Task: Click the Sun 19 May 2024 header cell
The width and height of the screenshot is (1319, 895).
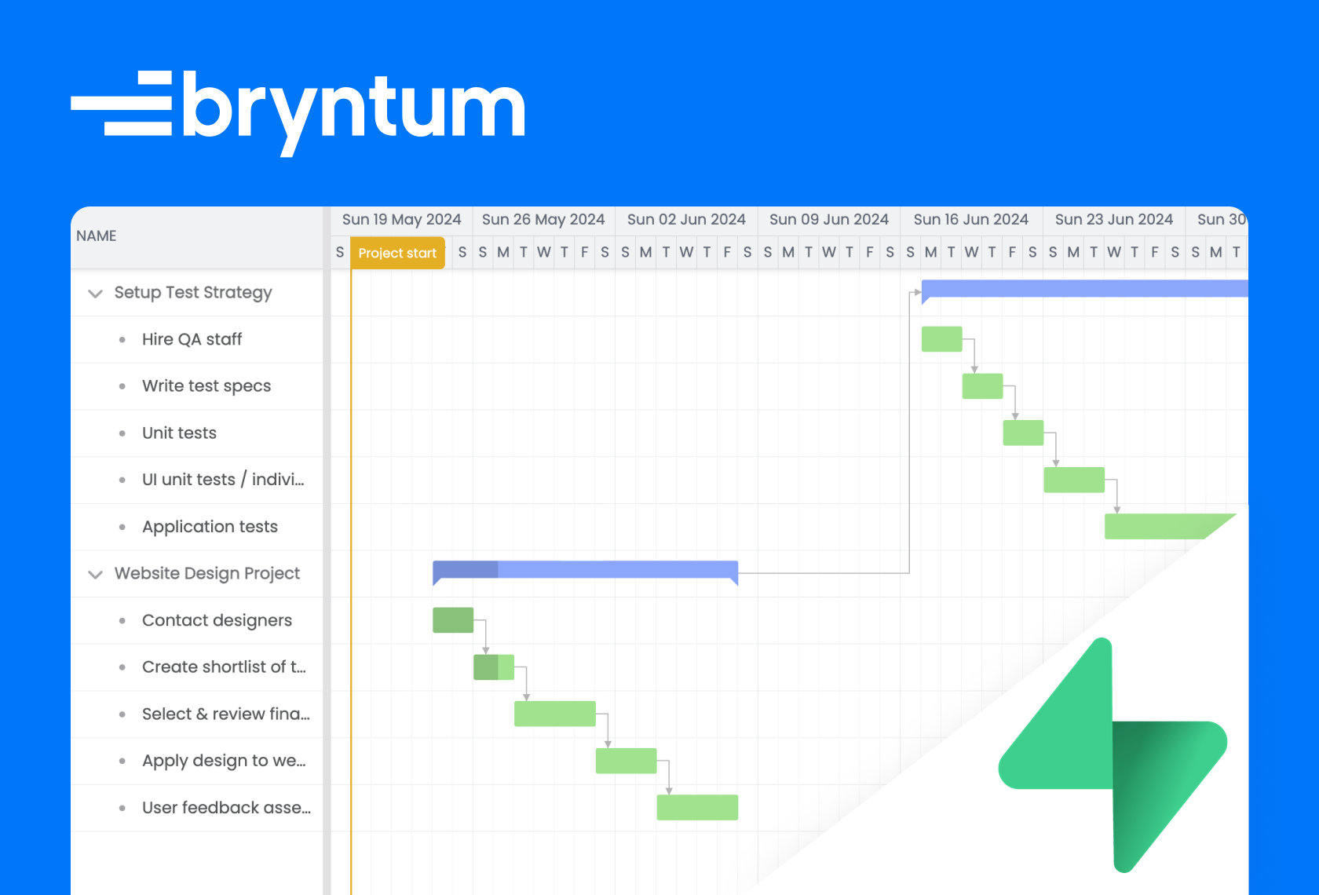Action: pos(401,219)
